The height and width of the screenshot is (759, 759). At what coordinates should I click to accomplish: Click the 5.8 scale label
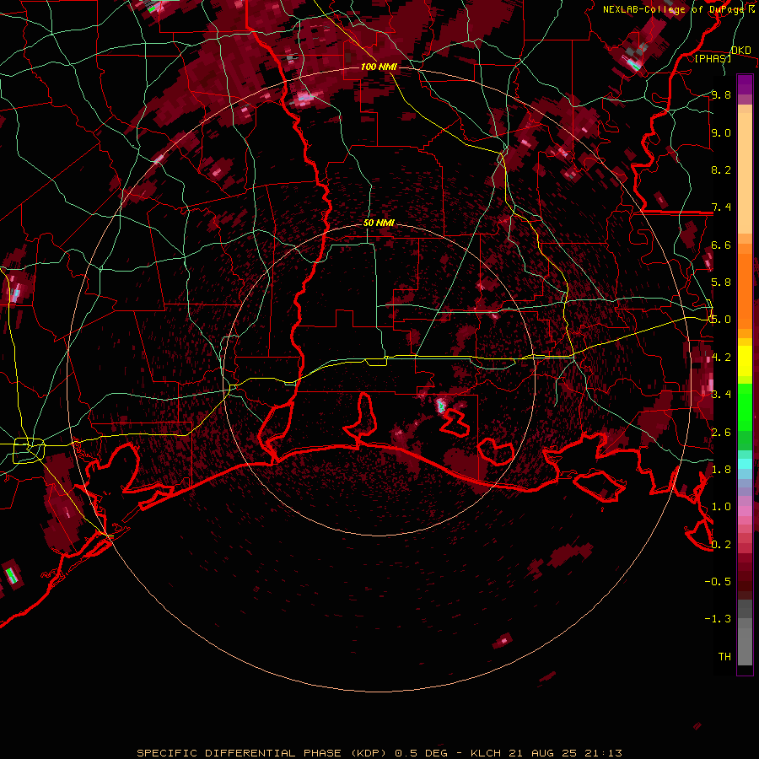pos(721,283)
